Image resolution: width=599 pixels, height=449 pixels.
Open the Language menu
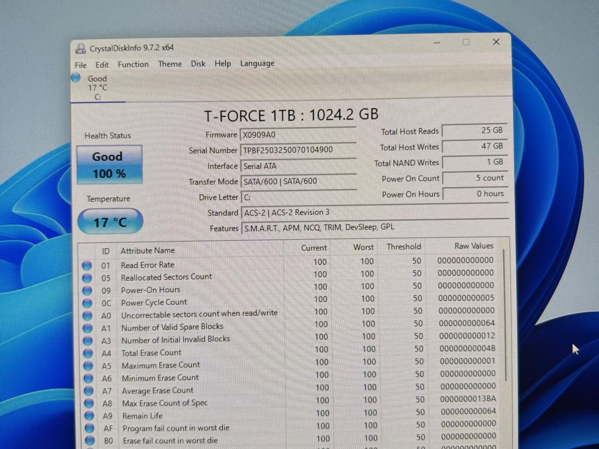pyautogui.click(x=257, y=63)
